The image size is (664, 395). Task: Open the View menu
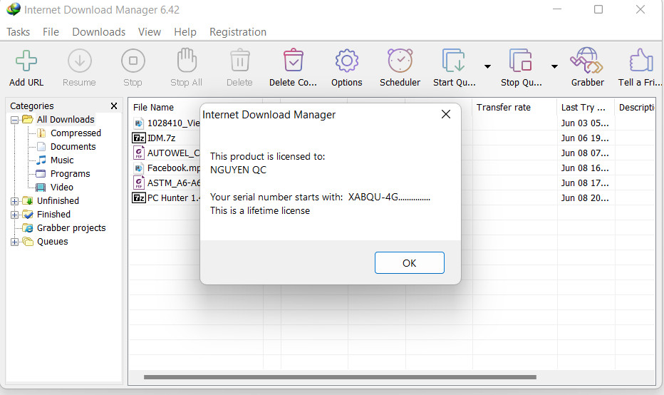tap(150, 32)
